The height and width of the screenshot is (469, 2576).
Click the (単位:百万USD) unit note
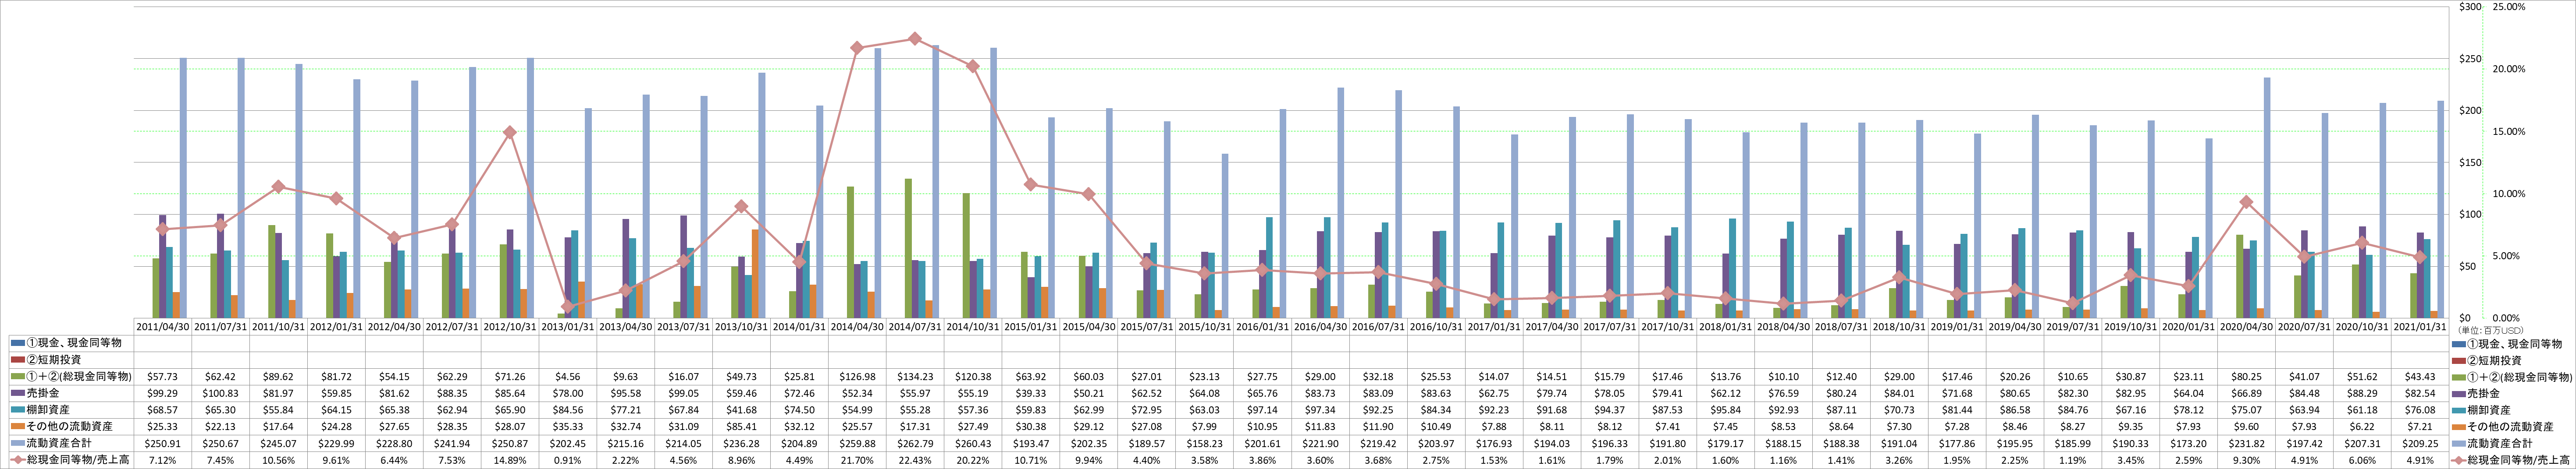pos(2490,329)
